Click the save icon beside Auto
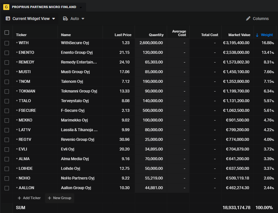 point(65,19)
